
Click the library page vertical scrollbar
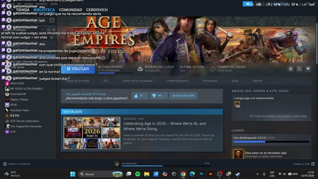[317, 43]
